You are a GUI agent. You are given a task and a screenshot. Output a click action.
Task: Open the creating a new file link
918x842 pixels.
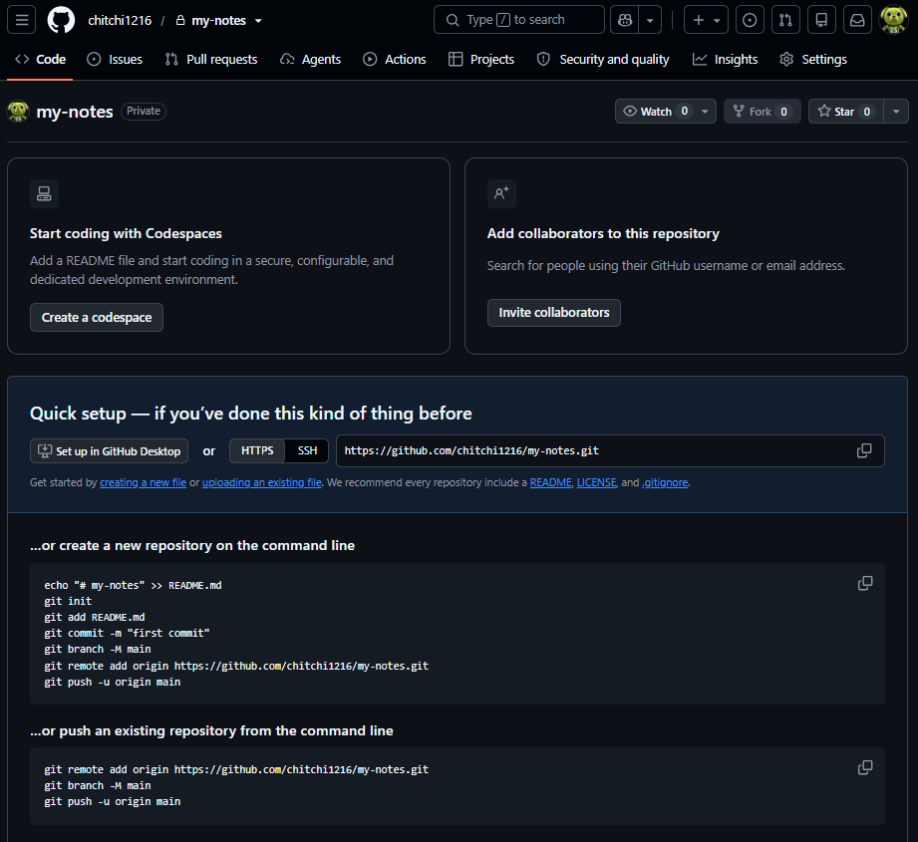[x=143, y=482]
